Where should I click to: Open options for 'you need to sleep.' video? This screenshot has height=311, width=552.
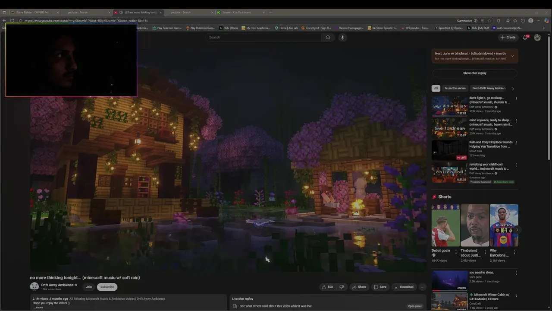(x=516, y=273)
